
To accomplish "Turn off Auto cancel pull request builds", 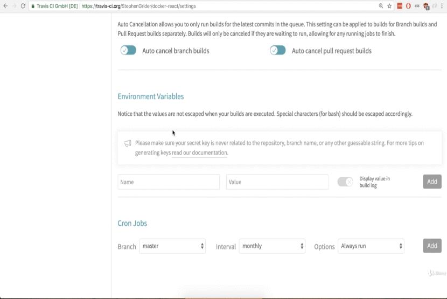I will click(278, 51).
